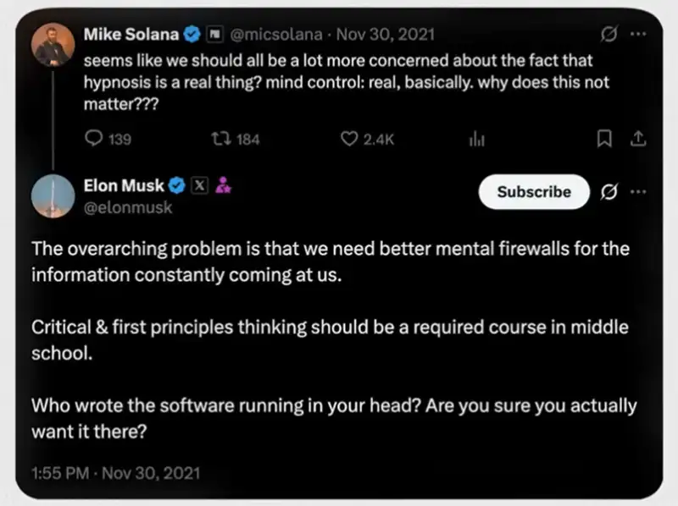Image resolution: width=678 pixels, height=506 pixels.
Task: Open more options on Elon Musk's tweet
Action: click(x=639, y=192)
